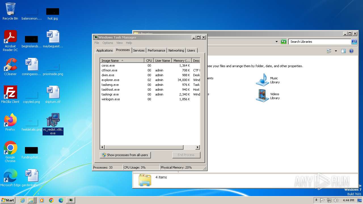Open Microsoft Edge desktop shortcut
This screenshot has height=204, width=363.
click(x=10, y=178)
